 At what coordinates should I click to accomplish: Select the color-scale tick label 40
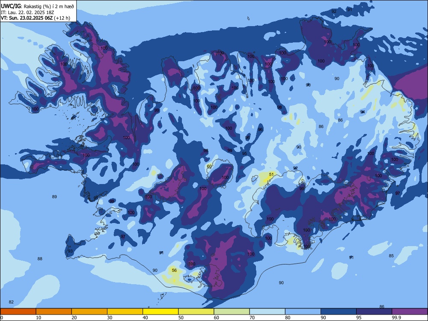[x=145, y=318]
